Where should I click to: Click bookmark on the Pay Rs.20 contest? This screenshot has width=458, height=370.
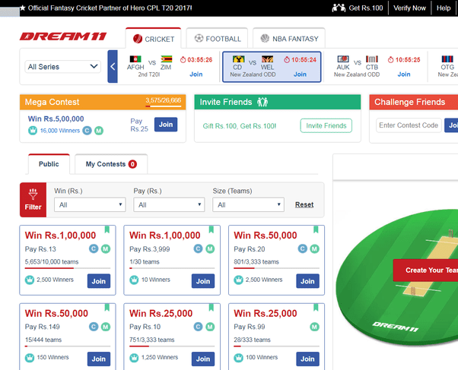click(x=316, y=229)
